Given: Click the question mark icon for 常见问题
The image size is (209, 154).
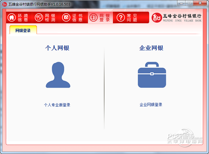Looking at the screenshot, I should coord(121,17).
